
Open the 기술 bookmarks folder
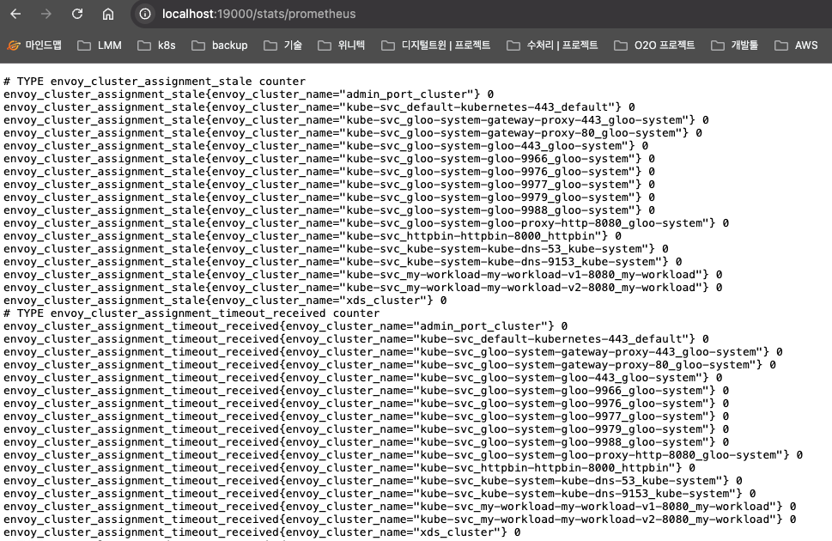tap(282, 46)
